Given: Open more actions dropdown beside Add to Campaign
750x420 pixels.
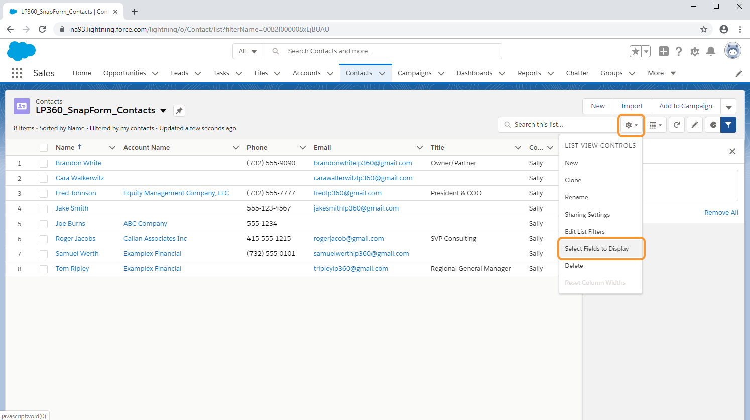Looking at the screenshot, I should (x=728, y=107).
